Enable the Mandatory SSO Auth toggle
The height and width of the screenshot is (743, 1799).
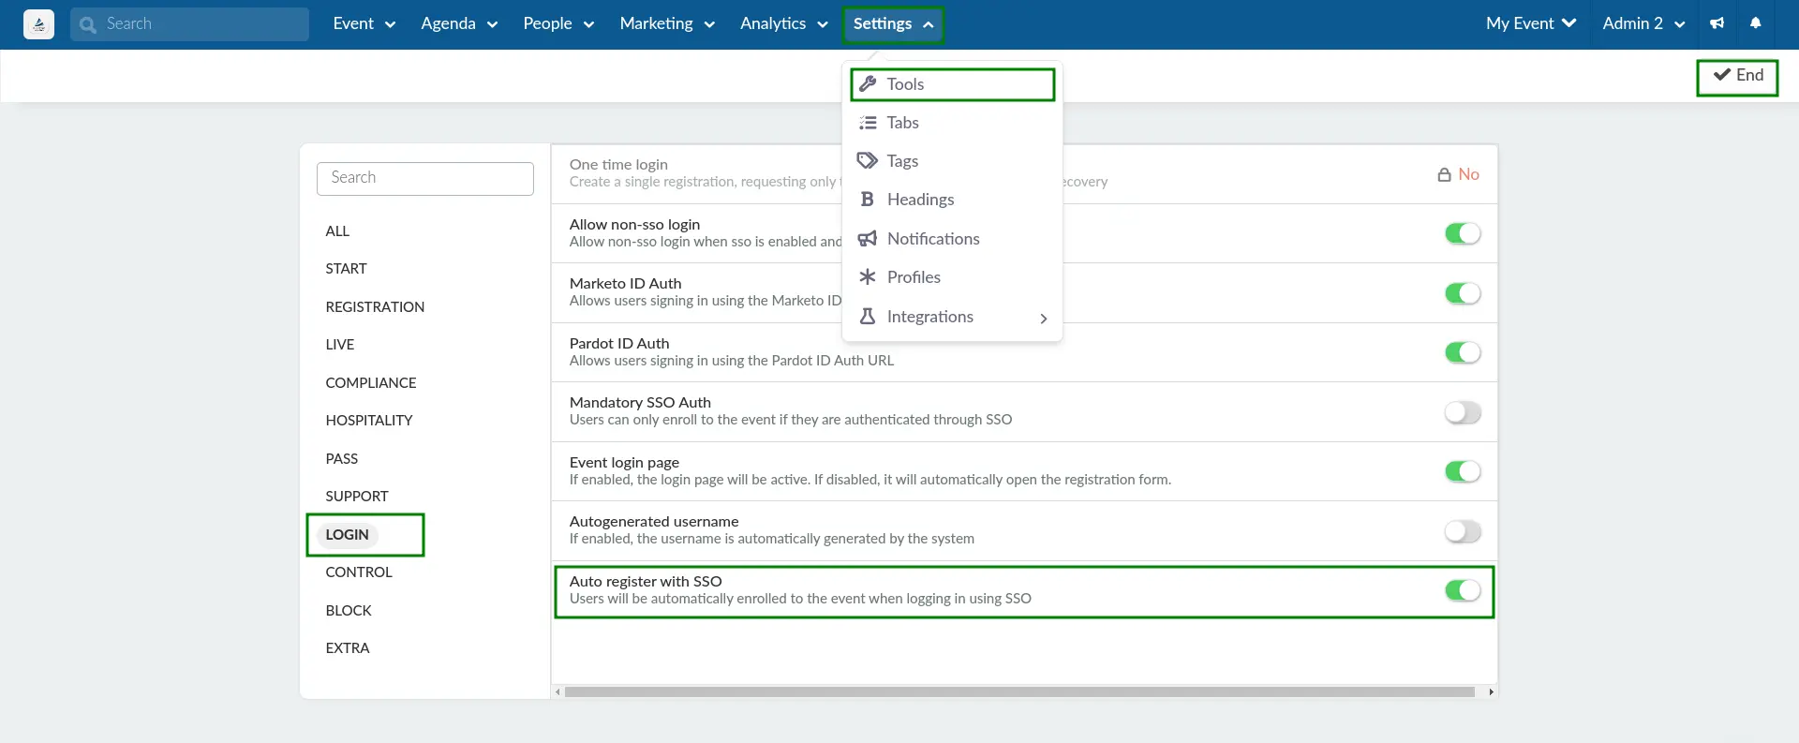(x=1462, y=412)
